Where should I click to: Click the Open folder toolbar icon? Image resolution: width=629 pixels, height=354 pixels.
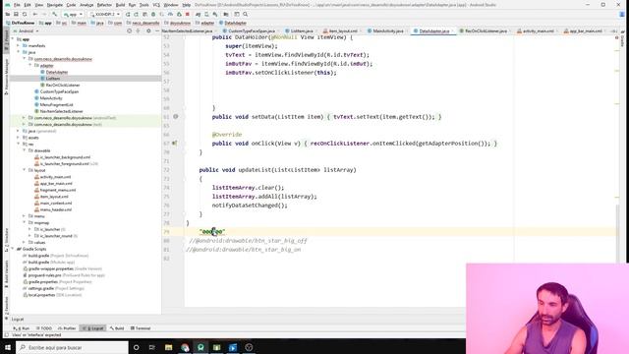coord(8,14)
